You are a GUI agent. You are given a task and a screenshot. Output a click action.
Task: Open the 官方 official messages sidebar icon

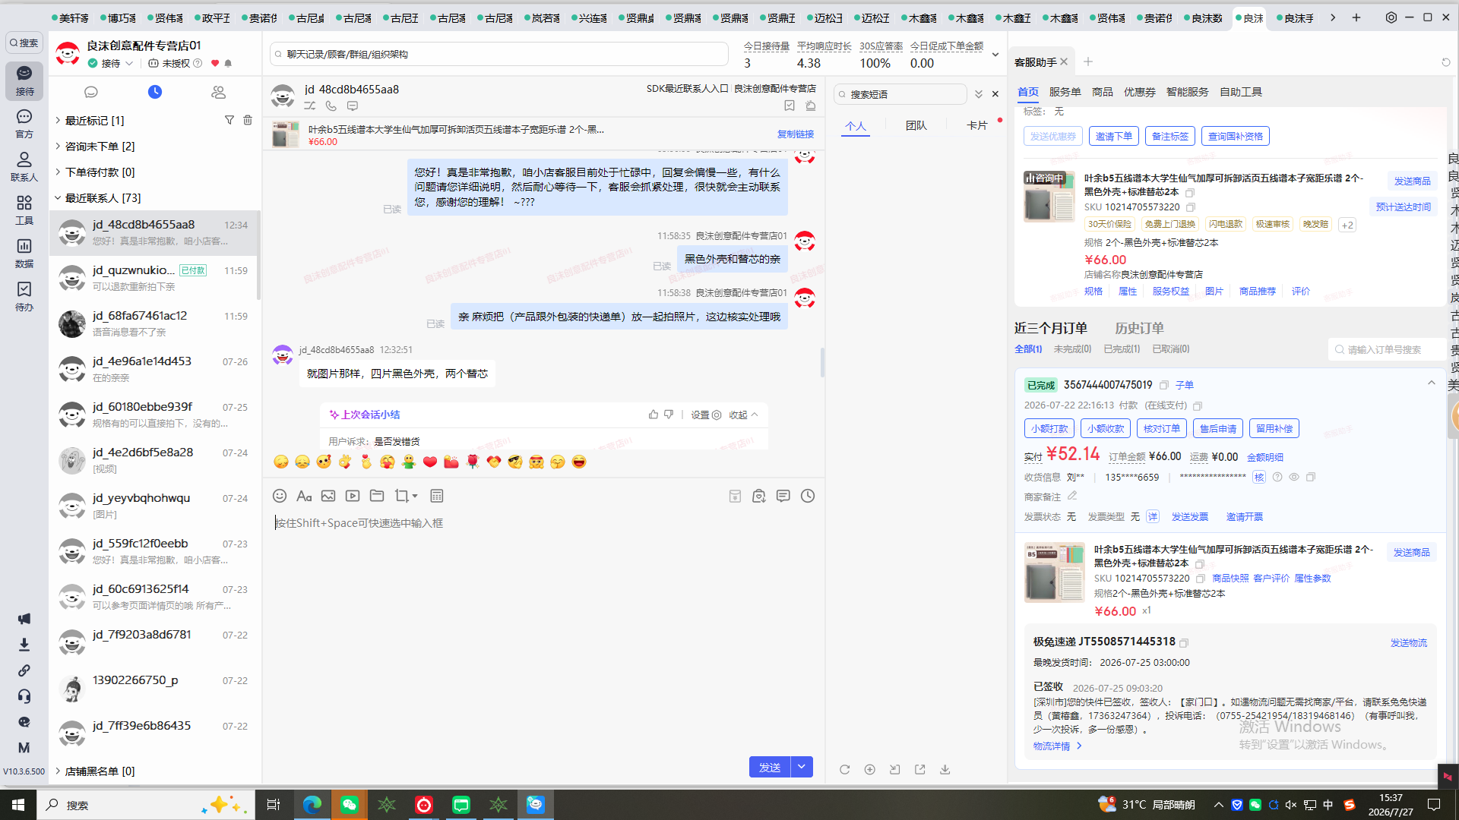coord(24,124)
